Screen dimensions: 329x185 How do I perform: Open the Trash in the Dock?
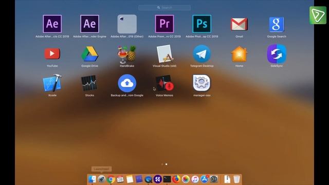click(x=236, y=179)
